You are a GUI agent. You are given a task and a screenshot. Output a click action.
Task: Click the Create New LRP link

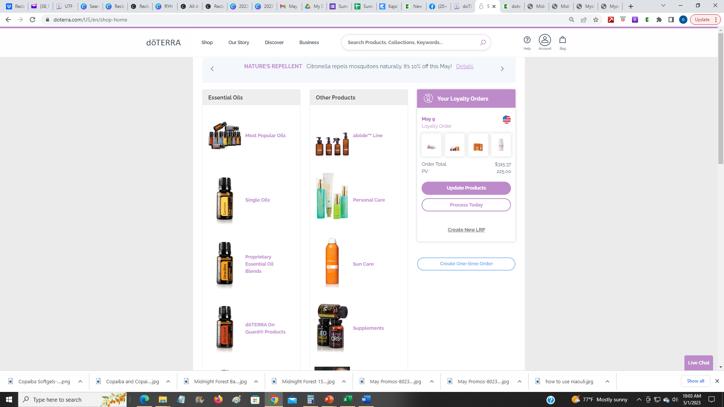point(466,230)
